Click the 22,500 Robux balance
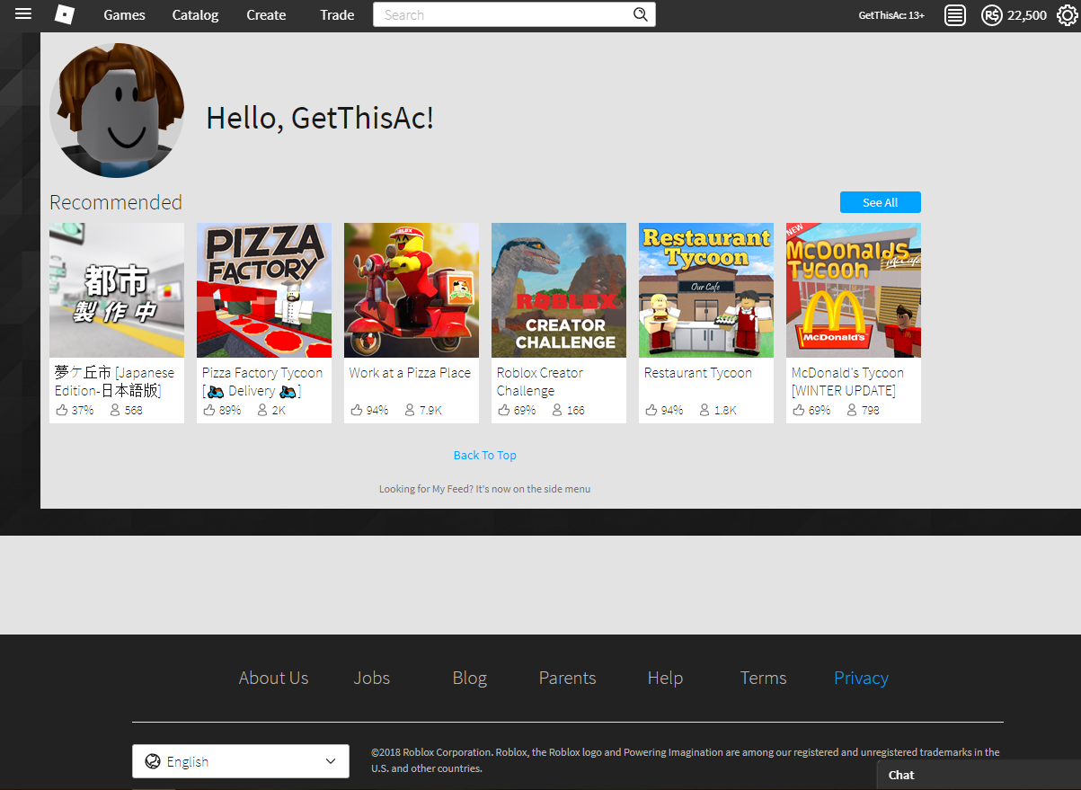 [1027, 15]
